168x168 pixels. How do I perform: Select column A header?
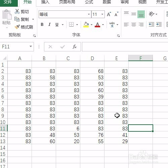click(x=20, y=58)
